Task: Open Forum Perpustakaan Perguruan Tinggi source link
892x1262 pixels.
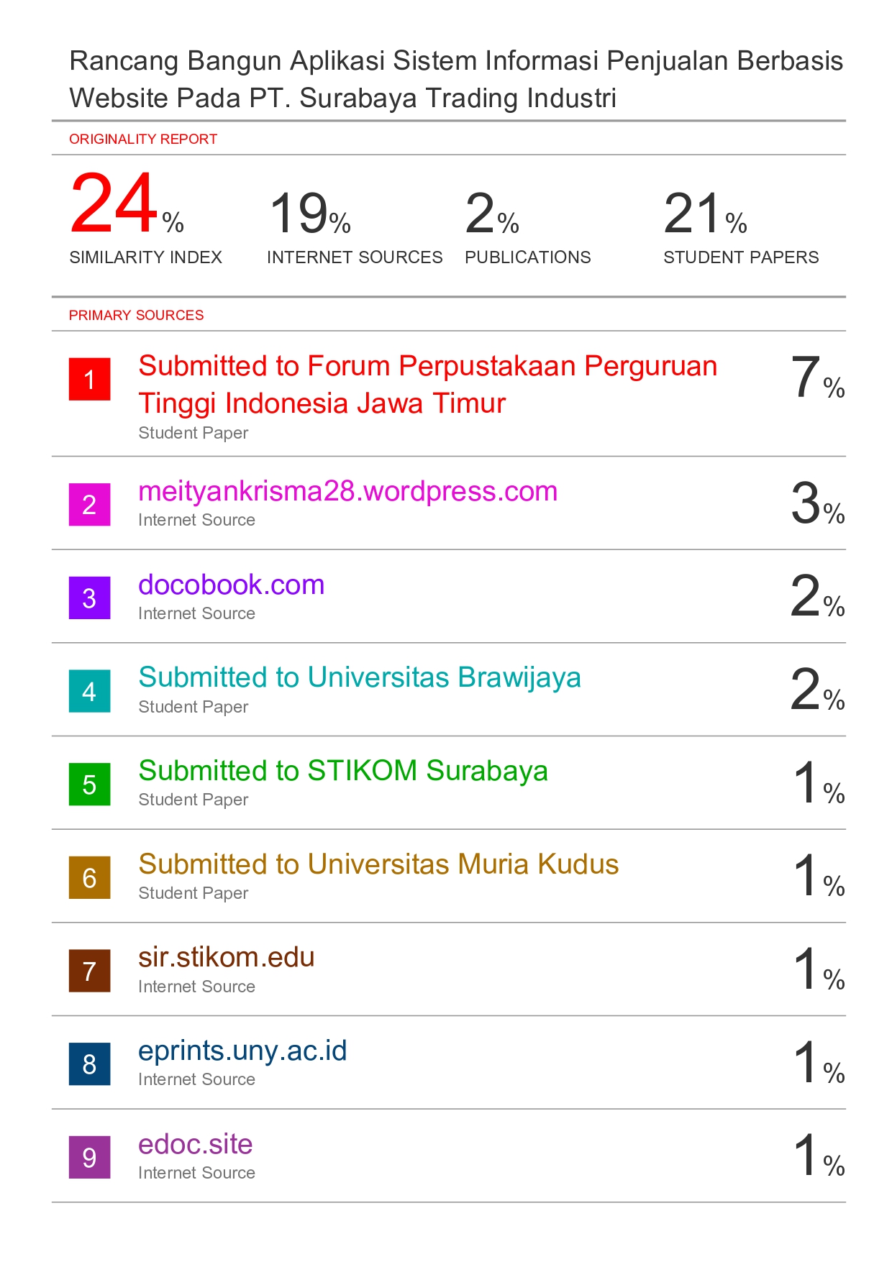Action: click(x=427, y=385)
